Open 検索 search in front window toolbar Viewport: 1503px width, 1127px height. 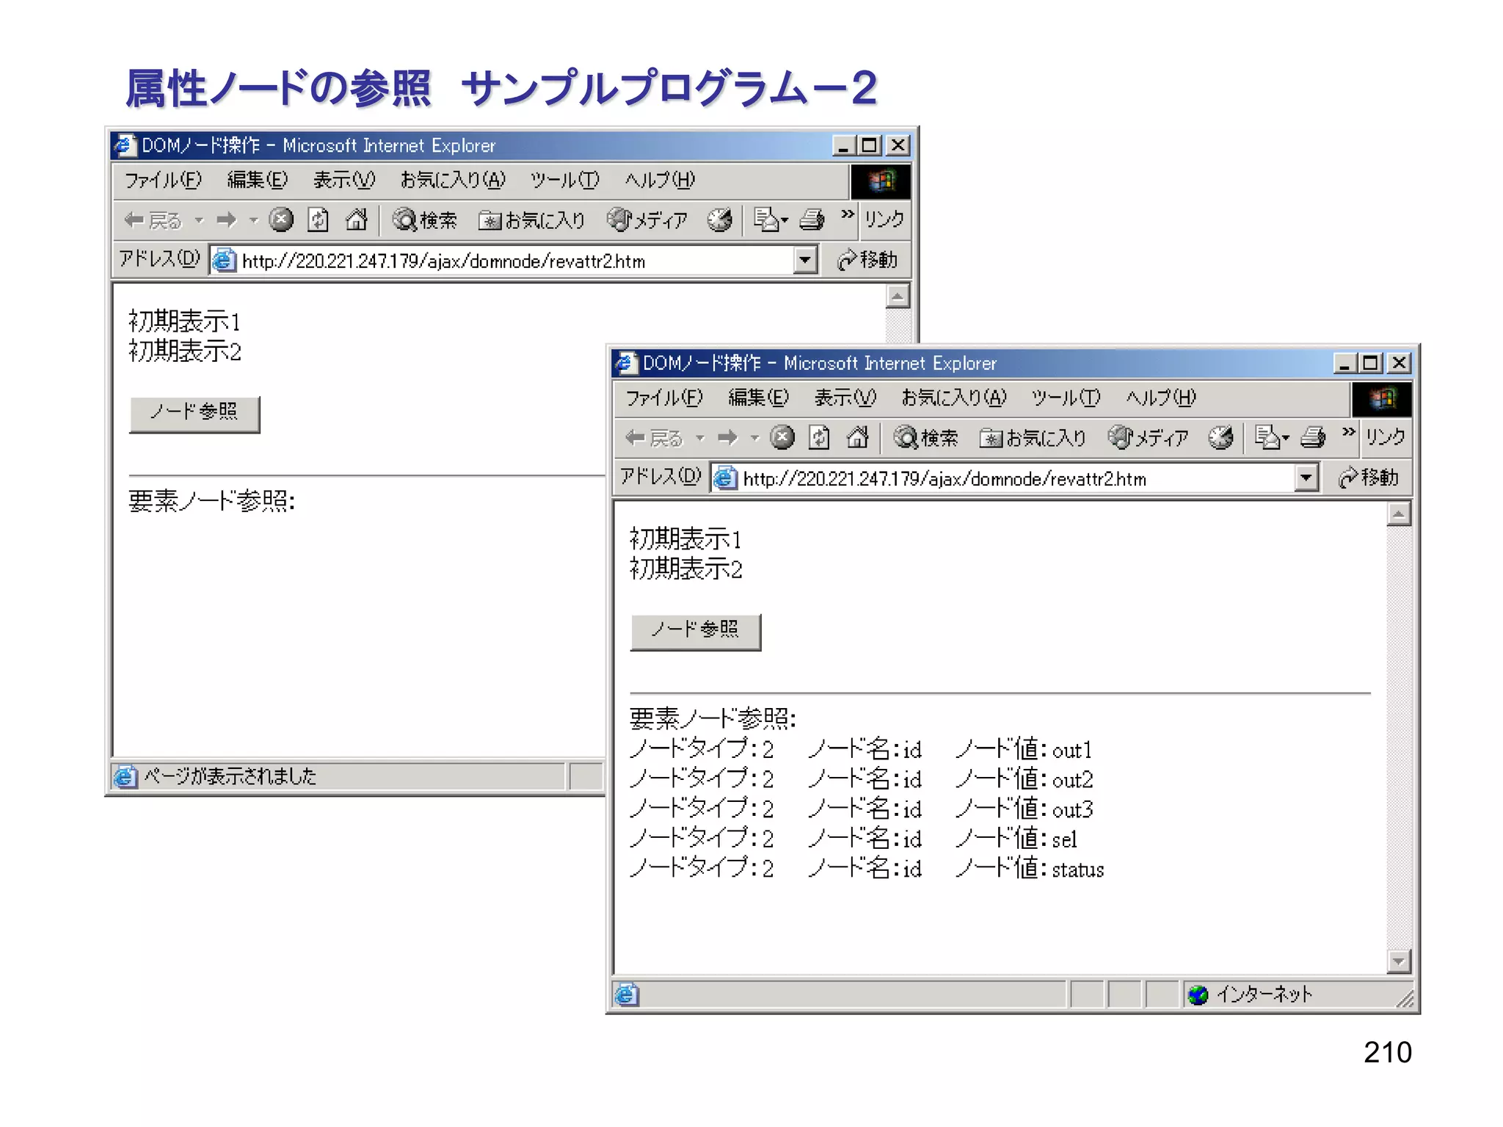(x=925, y=438)
